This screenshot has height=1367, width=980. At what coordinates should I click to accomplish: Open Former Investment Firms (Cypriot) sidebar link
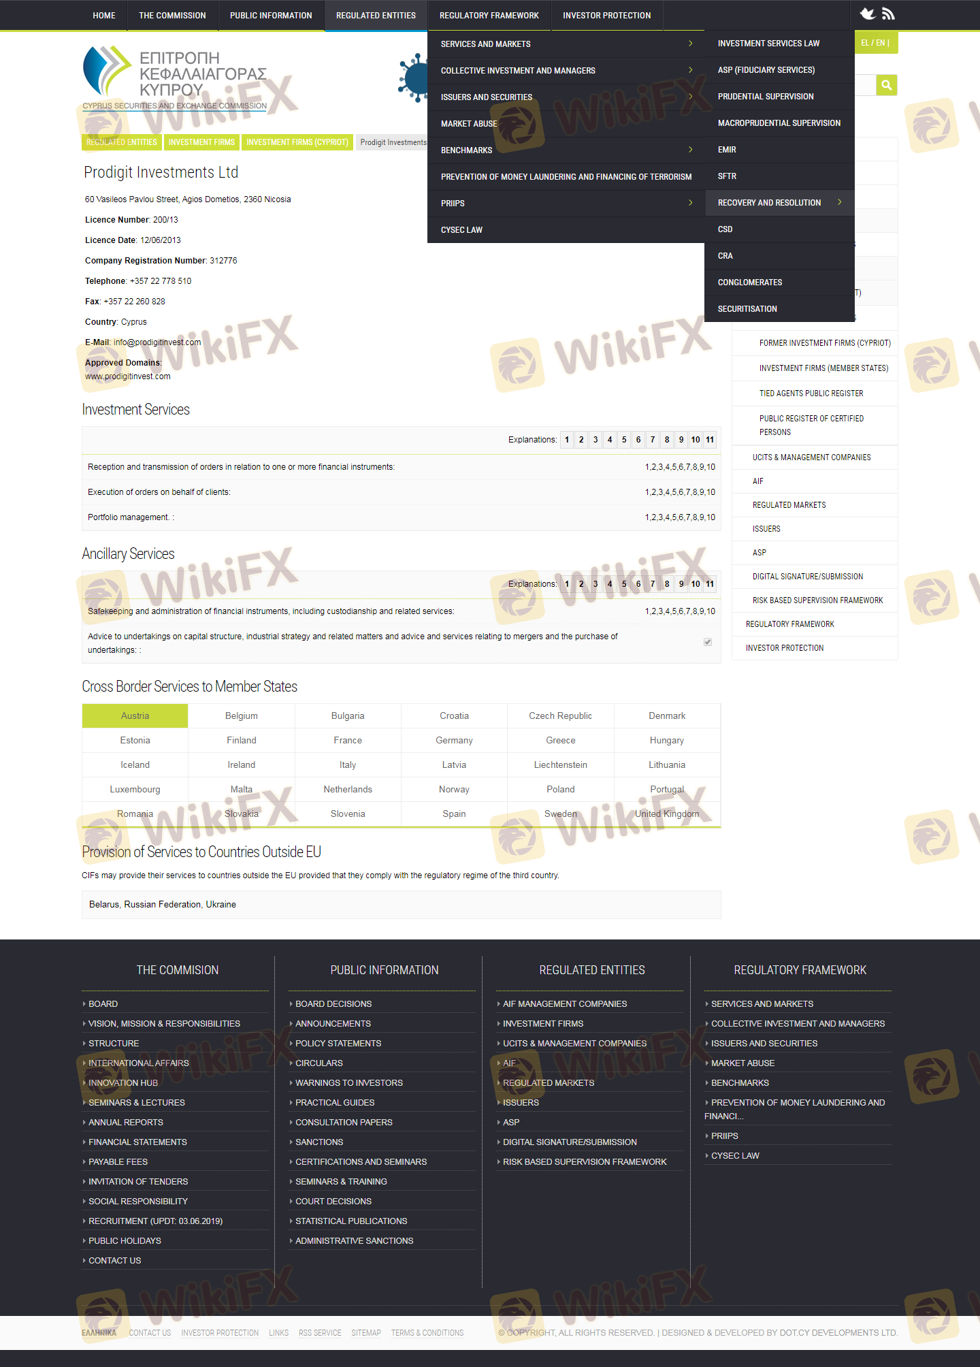coord(825,343)
